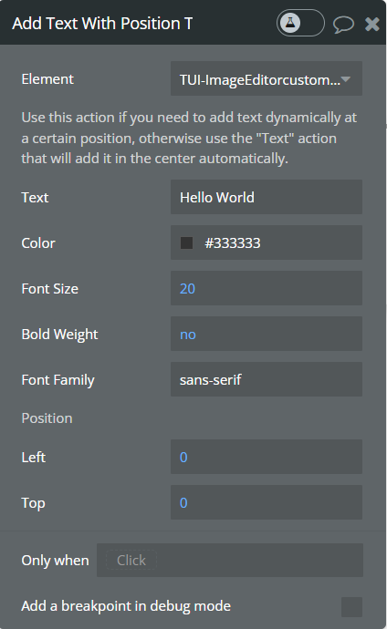Open the Element dropdown TUI-ImageEditorcustom
The height and width of the screenshot is (629, 387).
pos(267,78)
